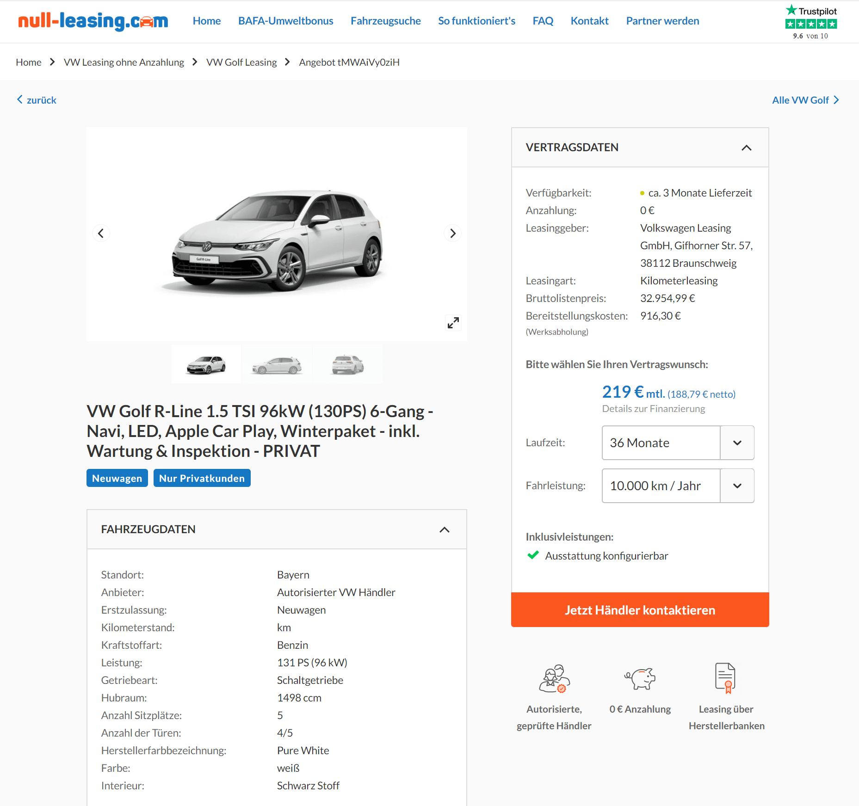Click the Bayern Standort value

293,575
